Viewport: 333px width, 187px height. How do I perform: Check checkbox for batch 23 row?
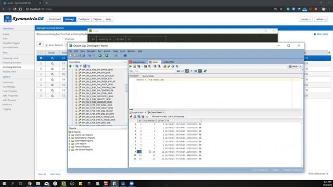coord(41,63)
